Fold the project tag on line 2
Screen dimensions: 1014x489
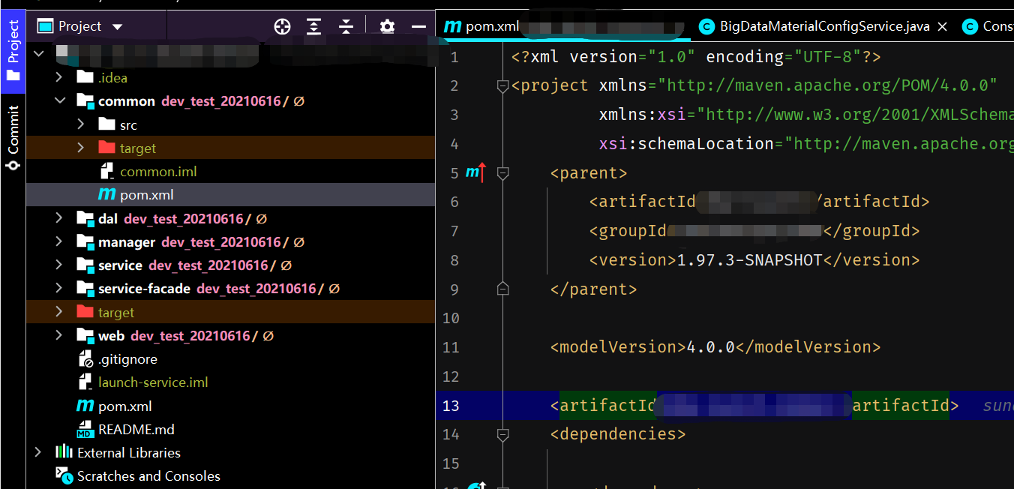pos(503,86)
